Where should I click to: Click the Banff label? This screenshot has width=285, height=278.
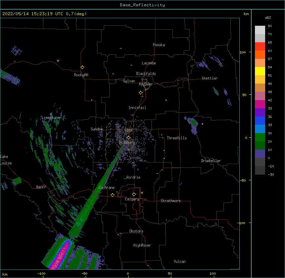pyautogui.click(x=41, y=187)
